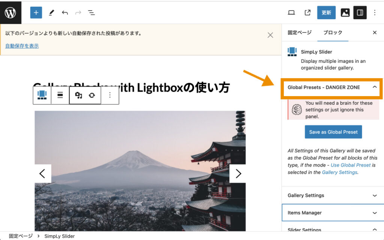This screenshot has height=240, width=384.
Task: Open block options via the three-dot icon
Action: click(110, 95)
